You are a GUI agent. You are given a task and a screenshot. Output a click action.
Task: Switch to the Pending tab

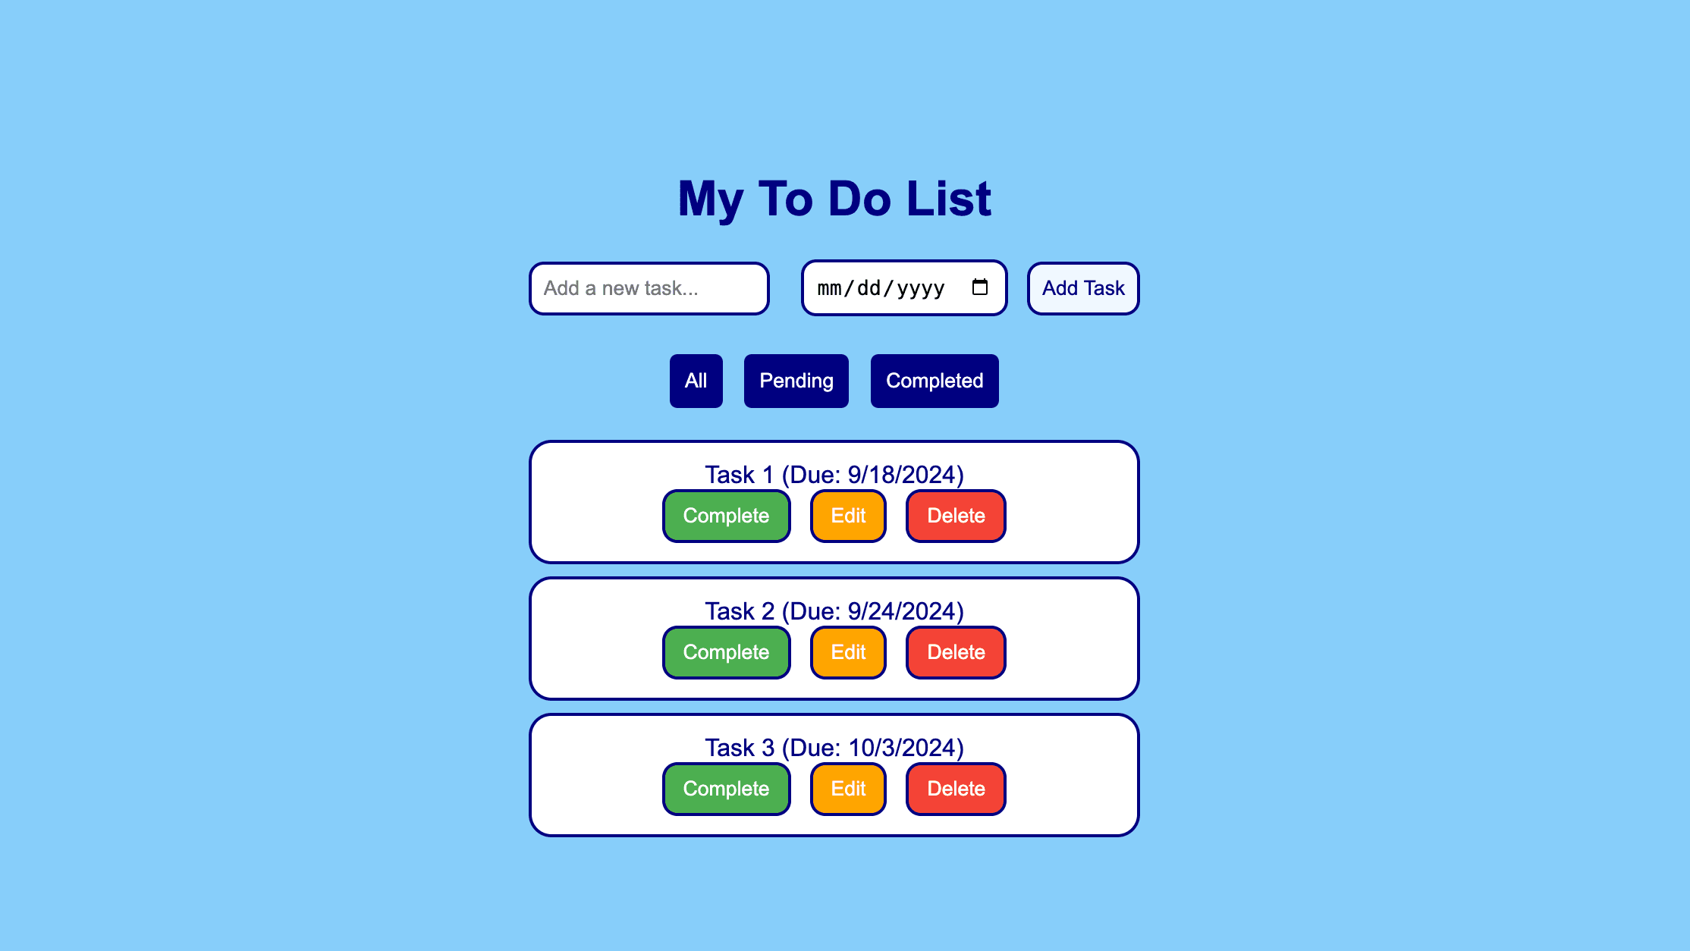point(795,380)
